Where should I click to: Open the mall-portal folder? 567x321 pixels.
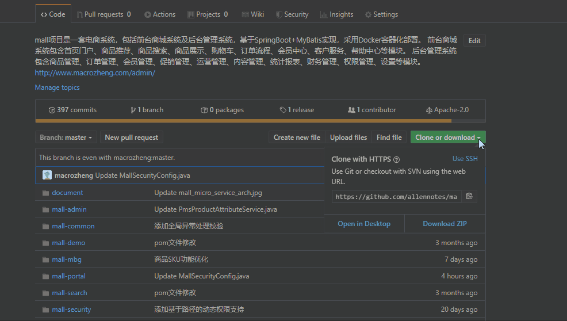[68, 276]
